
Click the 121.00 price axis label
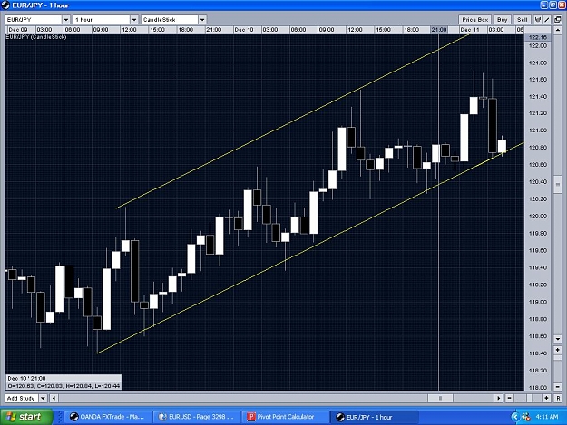(538, 130)
